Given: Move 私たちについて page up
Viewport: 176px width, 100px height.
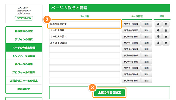Looking at the screenshot, I should 166,24.
